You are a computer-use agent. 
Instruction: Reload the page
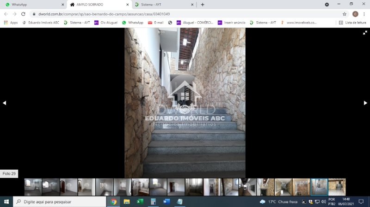23,14
